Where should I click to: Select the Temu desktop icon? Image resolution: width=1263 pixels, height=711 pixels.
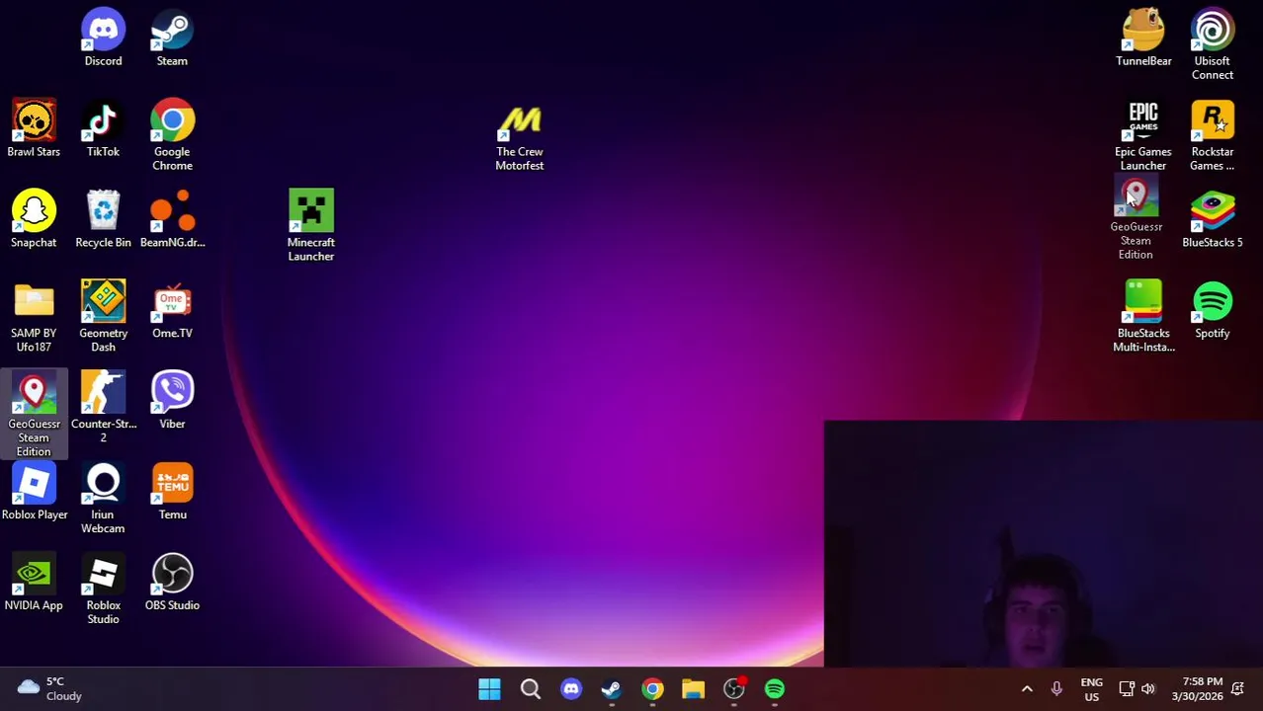[x=172, y=492]
